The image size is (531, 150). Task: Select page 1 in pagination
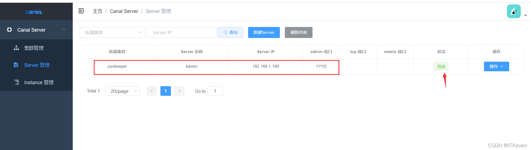point(166,91)
